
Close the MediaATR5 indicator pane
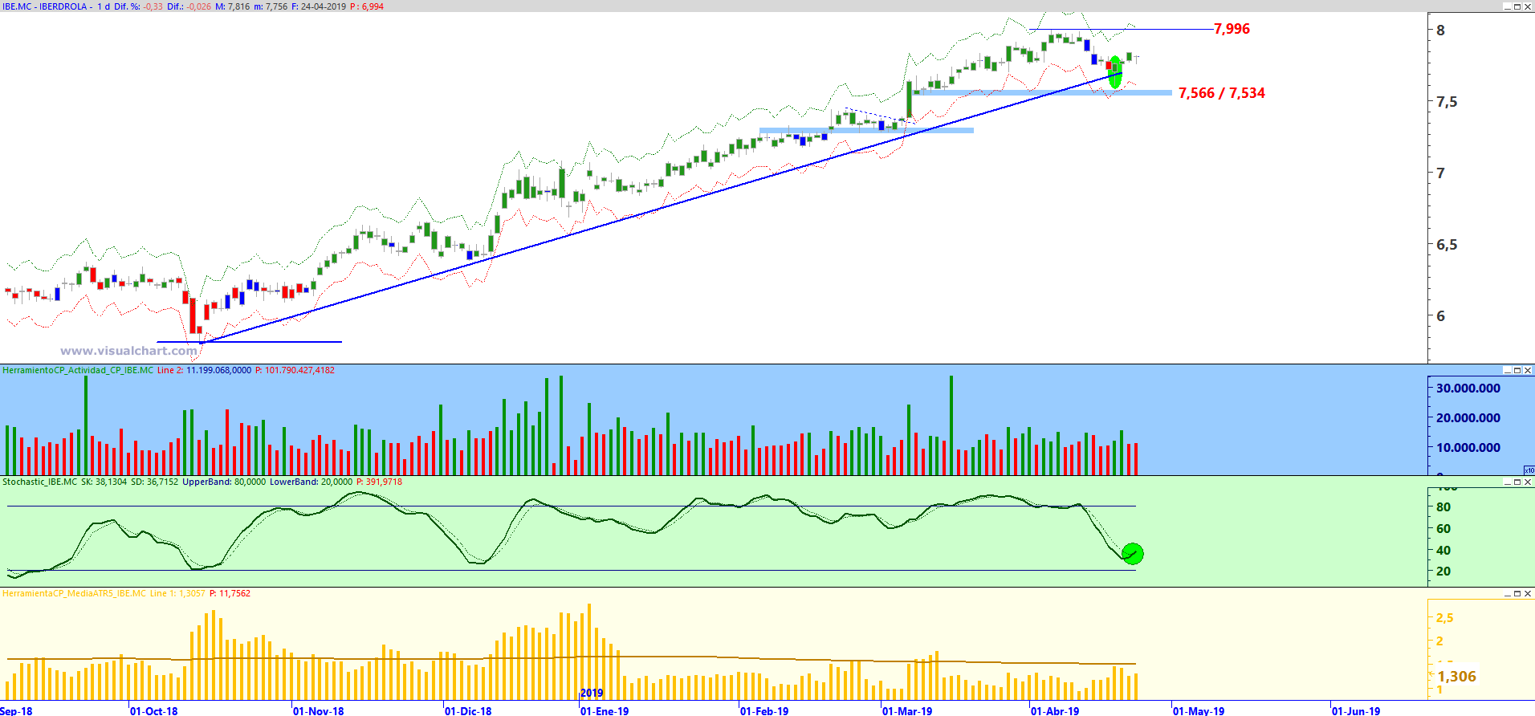pyautogui.click(x=1528, y=593)
